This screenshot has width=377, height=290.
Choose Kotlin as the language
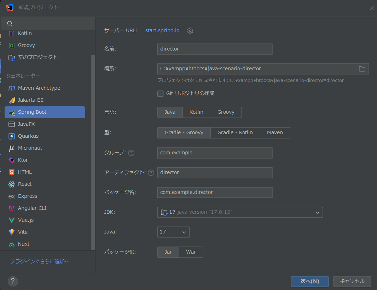pos(196,112)
